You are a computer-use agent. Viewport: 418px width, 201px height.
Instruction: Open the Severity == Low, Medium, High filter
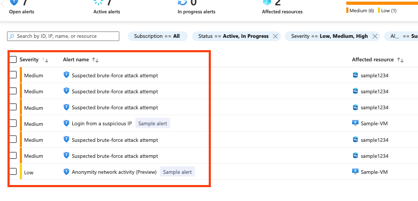(x=332, y=36)
